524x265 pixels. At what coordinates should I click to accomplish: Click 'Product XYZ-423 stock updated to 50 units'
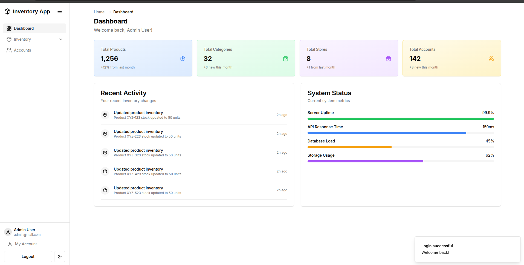[147, 174]
